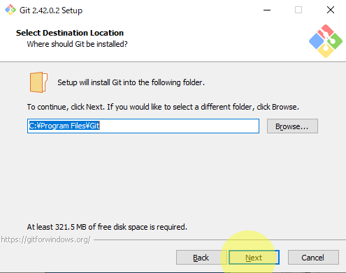Open the Browse folder dialog
Screen dimensions: 346x273
(x=292, y=126)
